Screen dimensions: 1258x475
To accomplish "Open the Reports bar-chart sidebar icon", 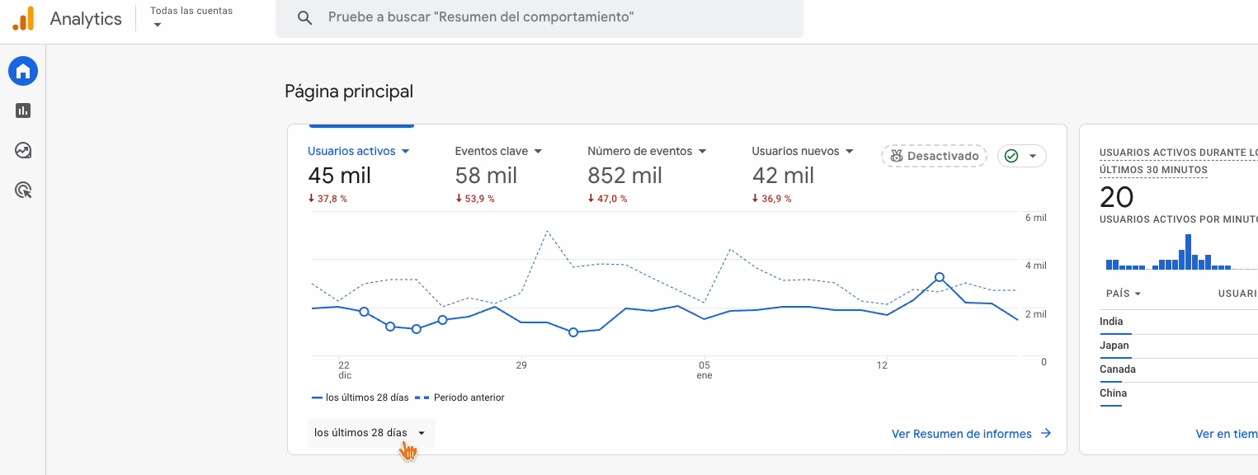I will coord(23,111).
